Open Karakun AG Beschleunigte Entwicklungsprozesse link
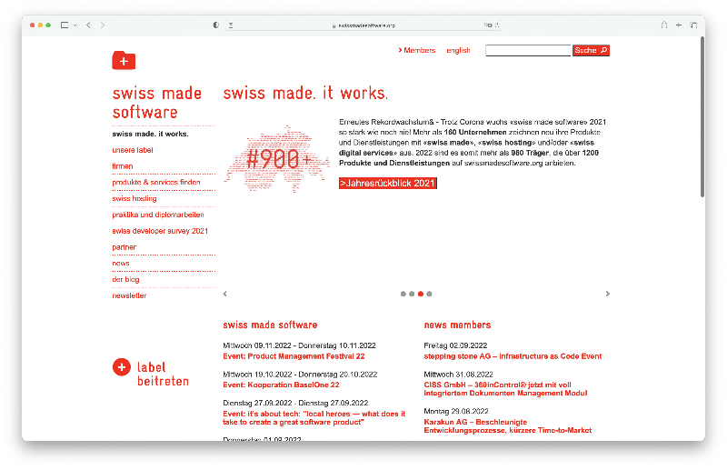The height and width of the screenshot is (470, 727). [508, 426]
